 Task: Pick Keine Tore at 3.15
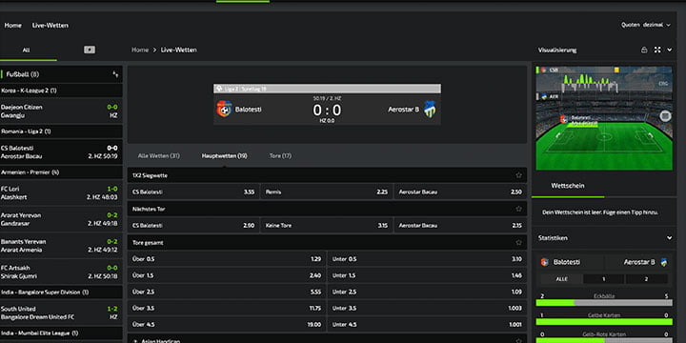[327, 226]
